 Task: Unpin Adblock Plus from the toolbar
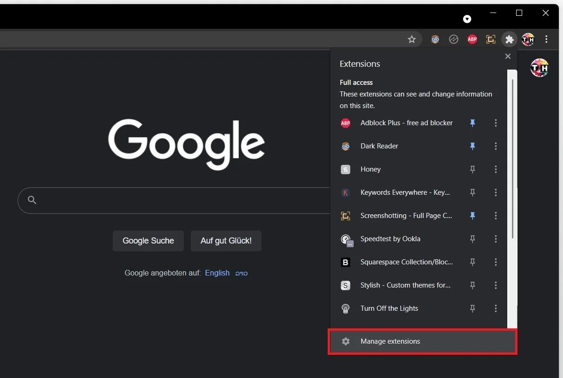472,123
